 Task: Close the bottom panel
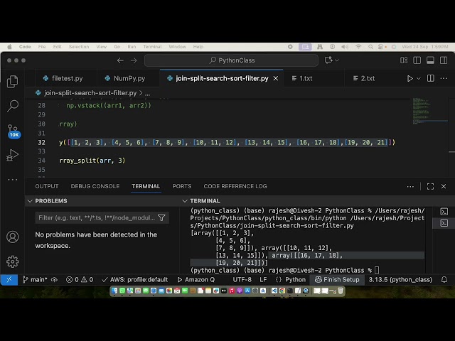click(x=444, y=186)
